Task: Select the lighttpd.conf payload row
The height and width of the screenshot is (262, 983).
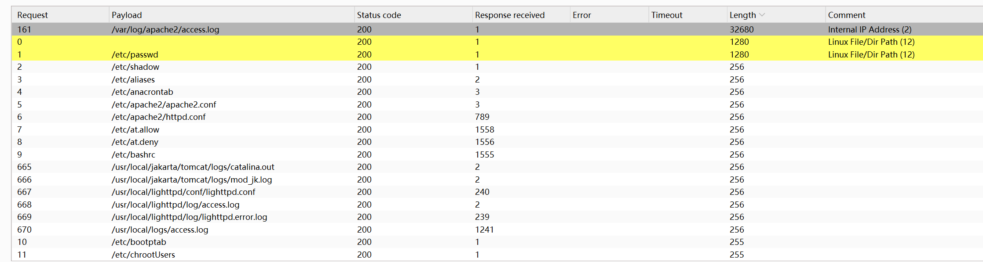Action: pos(183,192)
